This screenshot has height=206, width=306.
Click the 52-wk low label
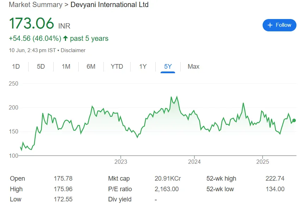click(x=220, y=189)
